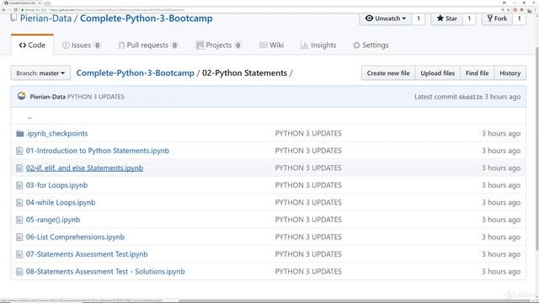The image size is (539, 303).
Task: Click file icon beside 08-Statements Assessment Test - Solutions.ipynb
Action: click(19, 271)
